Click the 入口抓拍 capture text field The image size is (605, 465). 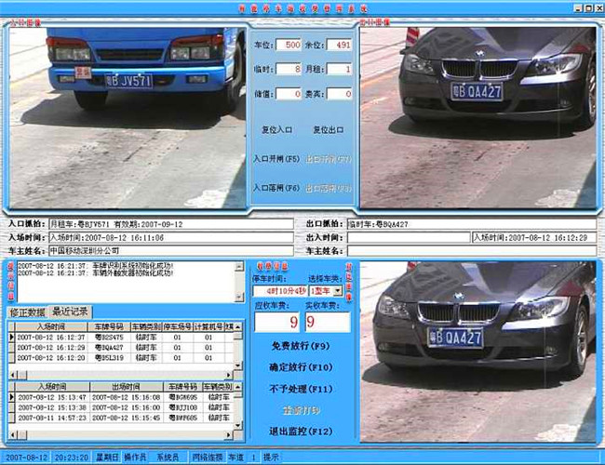click(x=171, y=224)
